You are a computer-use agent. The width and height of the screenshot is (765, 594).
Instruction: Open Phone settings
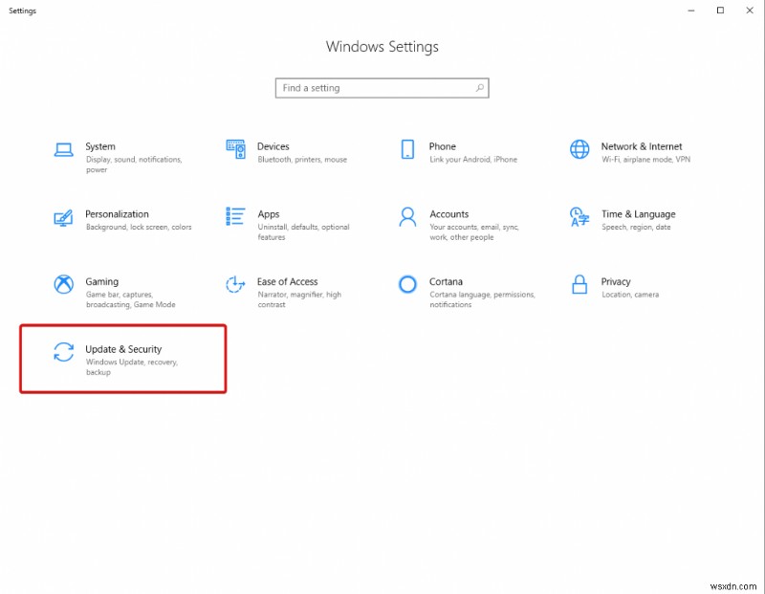(442, 151)
